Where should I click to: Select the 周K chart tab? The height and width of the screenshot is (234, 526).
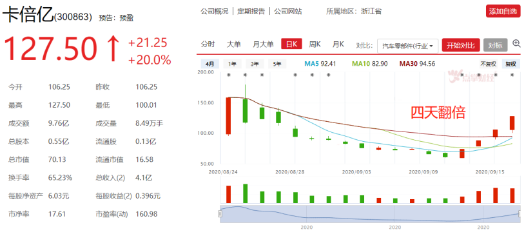point(315,44)
